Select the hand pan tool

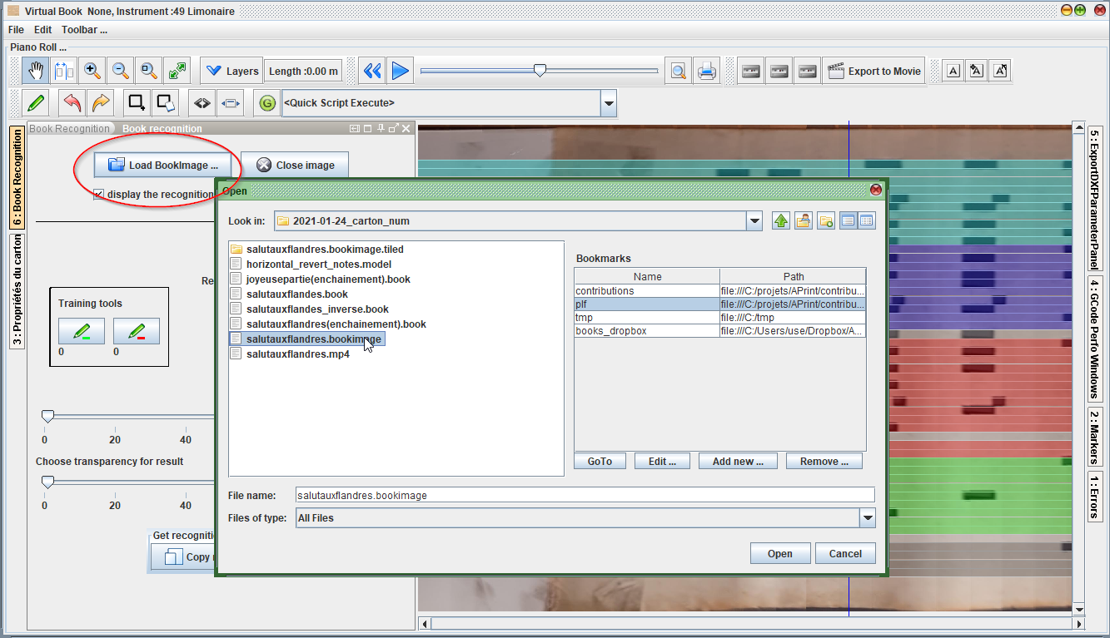click(36, 71)
